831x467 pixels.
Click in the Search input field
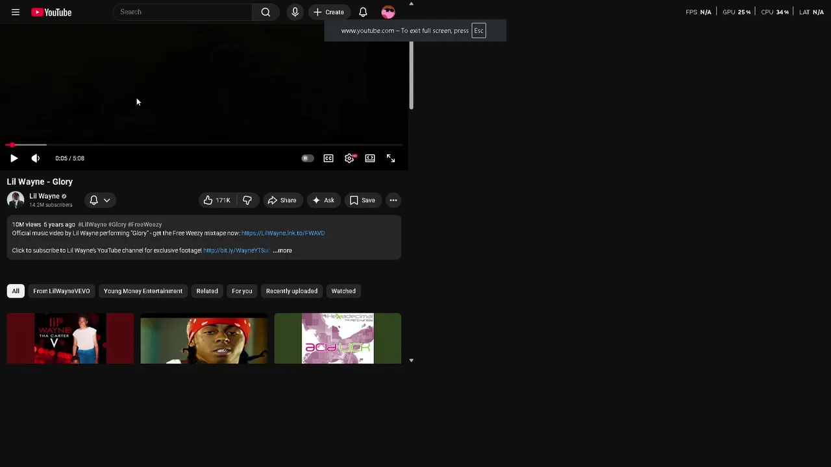[183, 12]
